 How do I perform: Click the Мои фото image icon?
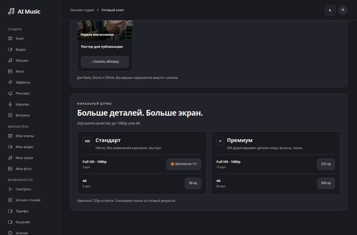pyautogui.click(x=10, y=169)
